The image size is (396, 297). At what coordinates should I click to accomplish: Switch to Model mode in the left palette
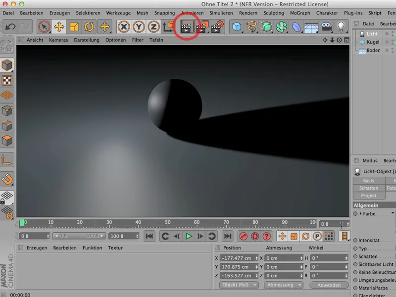coord(7,65)
